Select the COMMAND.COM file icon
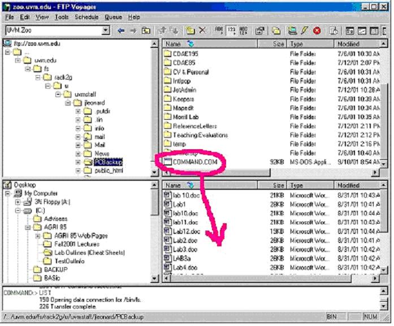Viewport: 394px width, 326px height. [x=168, y=162]
